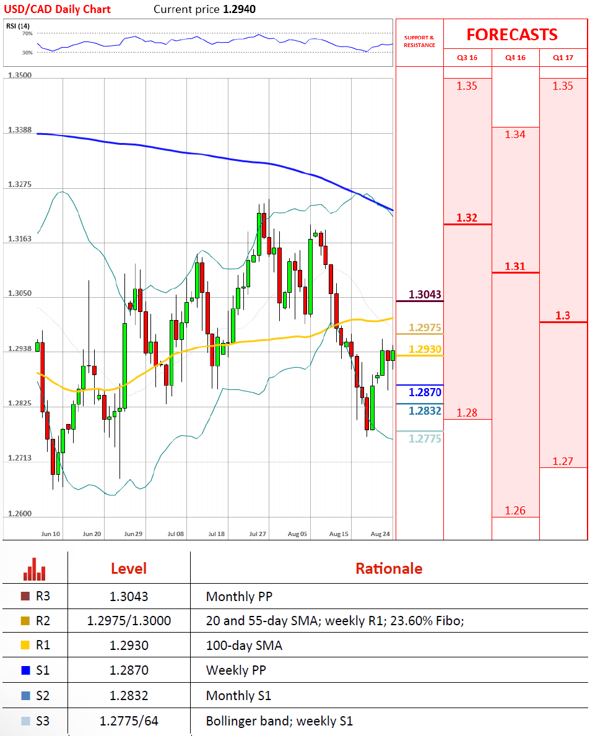Click the 1.2870 support level marker
595x736 pixels.
[425, 392]
